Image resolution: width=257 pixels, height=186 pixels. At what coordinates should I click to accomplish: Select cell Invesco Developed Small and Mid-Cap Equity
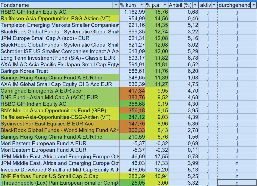[60, 170]
